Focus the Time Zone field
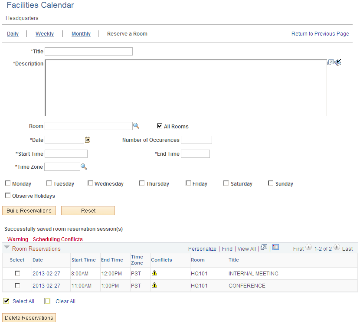This screenshot has height=324, width=360. click(62, 167)
